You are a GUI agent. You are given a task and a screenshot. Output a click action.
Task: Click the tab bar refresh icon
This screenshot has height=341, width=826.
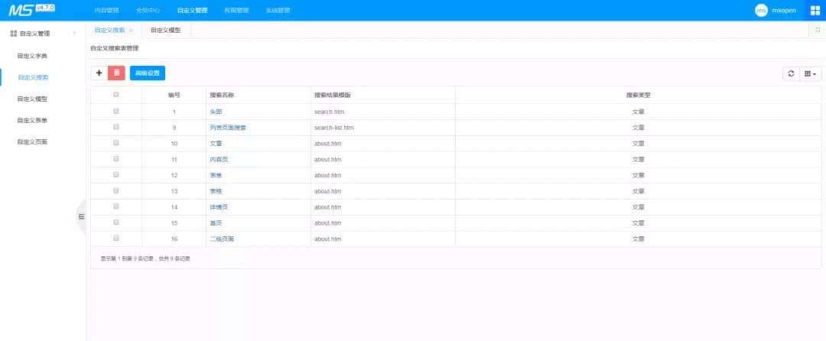pyautogui.click(x=818, y=30)
